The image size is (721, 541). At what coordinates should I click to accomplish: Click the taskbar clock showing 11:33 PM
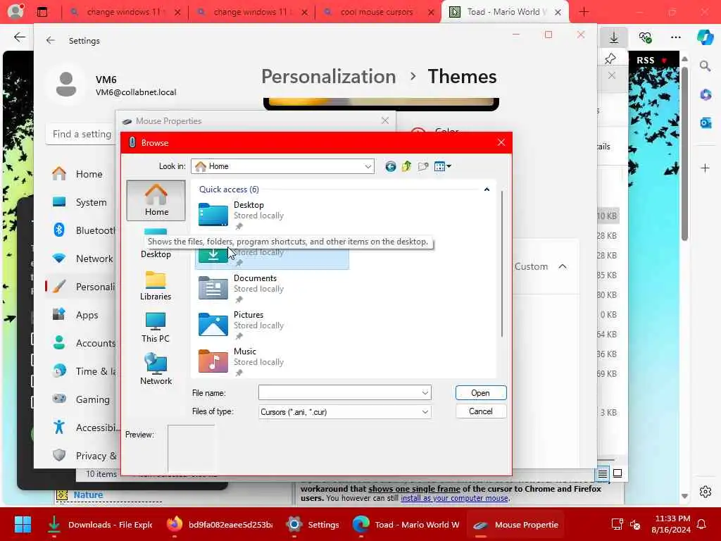pyautogui.click(x=671, y=524)
